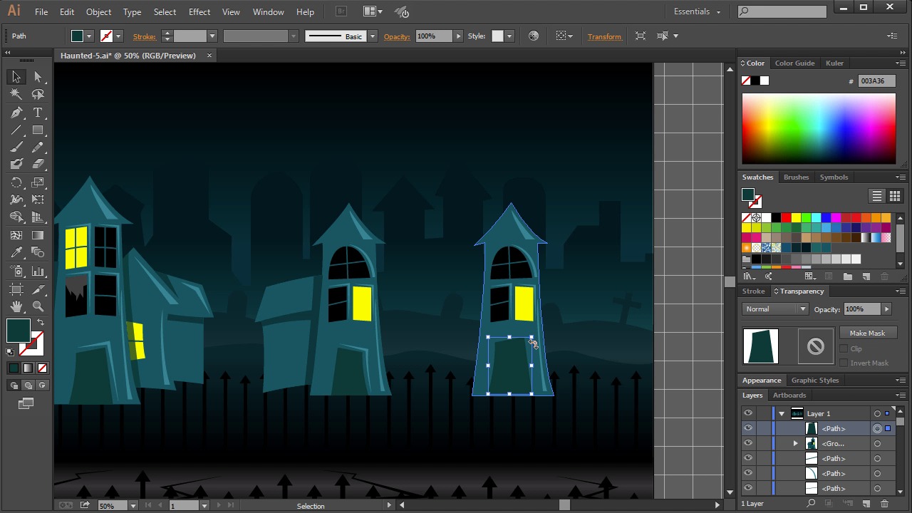Open the Normal blending mode dropdown
This screenshot has width=912, height=513.
[775, 309]
